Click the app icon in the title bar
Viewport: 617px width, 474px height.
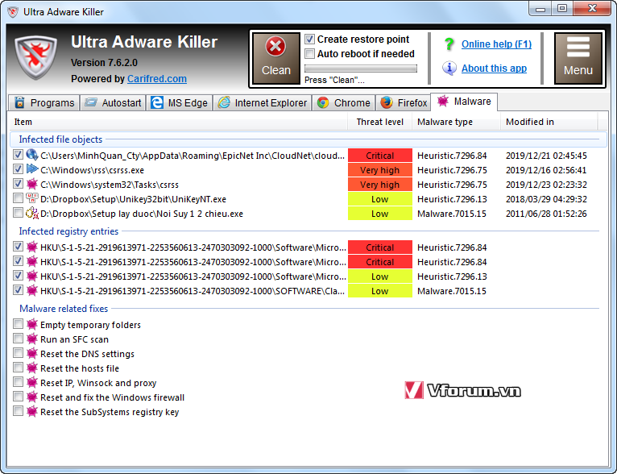pos(13,12)
